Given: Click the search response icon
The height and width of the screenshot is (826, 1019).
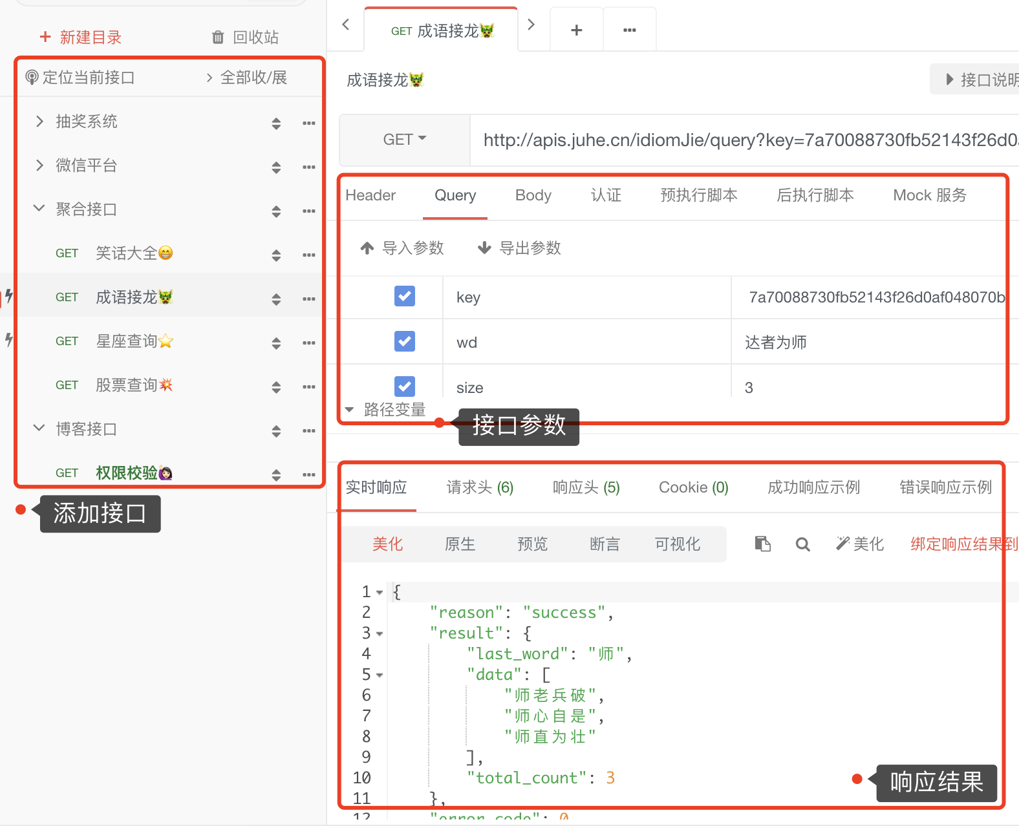Looking at the screenshot, I should (802, 544).
